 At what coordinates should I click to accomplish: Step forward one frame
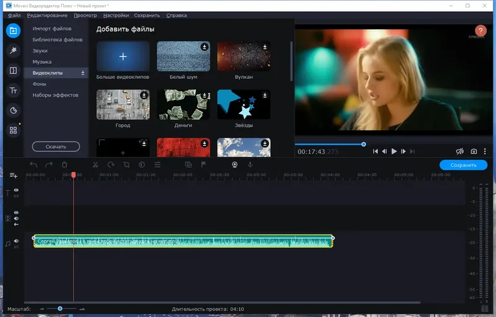tap(404, 151)
